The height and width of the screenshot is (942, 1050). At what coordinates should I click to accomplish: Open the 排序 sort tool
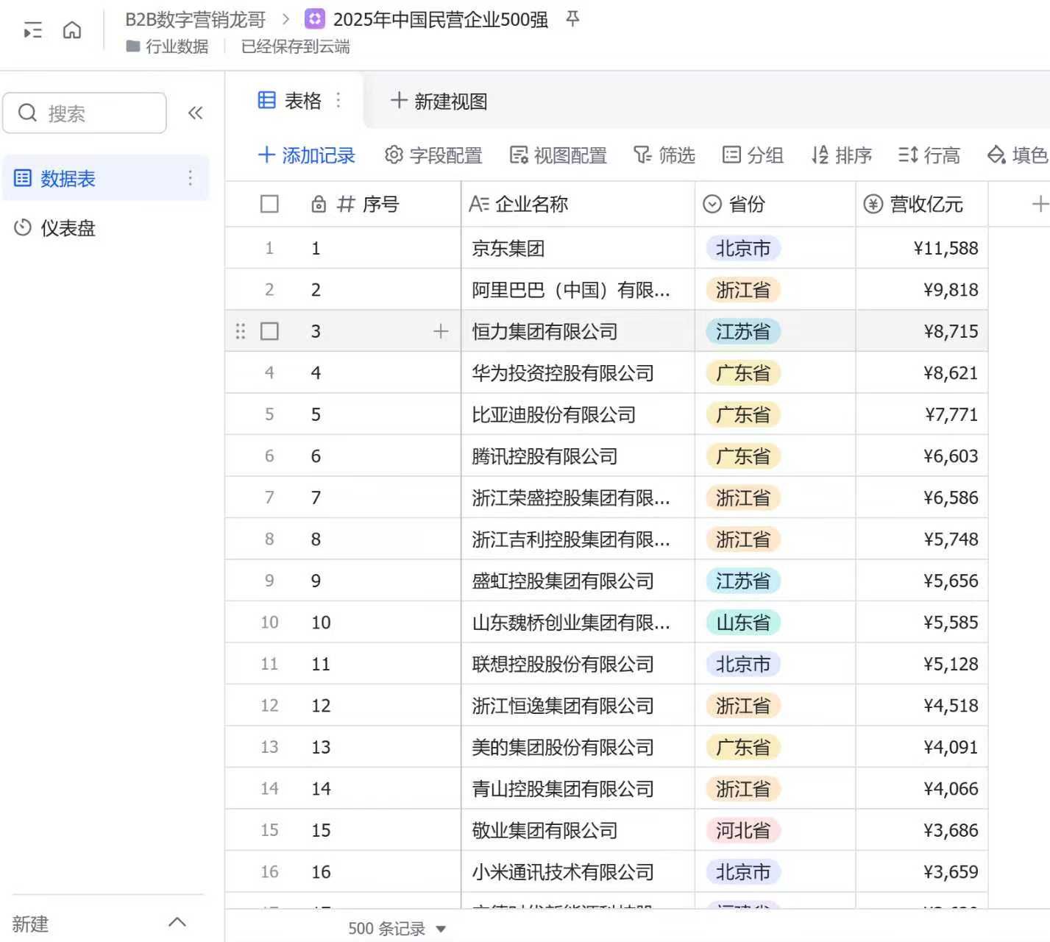841,155
